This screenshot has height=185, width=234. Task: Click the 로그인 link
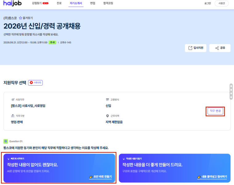pos(207,3)
